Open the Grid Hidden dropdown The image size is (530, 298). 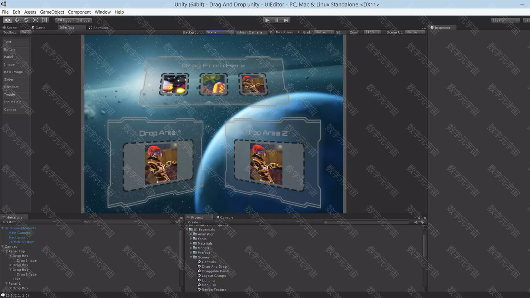pyautogui.click(x=324, y=32)
